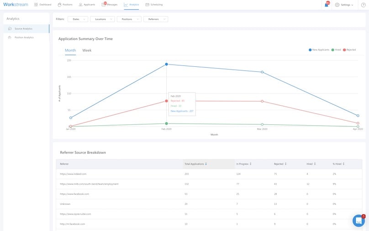This screenshot has width=369, height=231.
Task: Click the Position Analytics sidebar icon
Action: click(x=10, y=38)
